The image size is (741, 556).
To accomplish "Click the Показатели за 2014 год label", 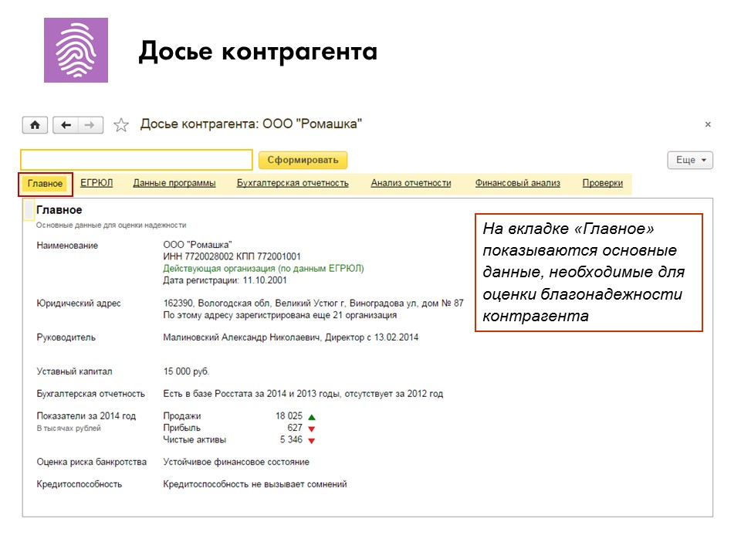I will click(86, 416).
